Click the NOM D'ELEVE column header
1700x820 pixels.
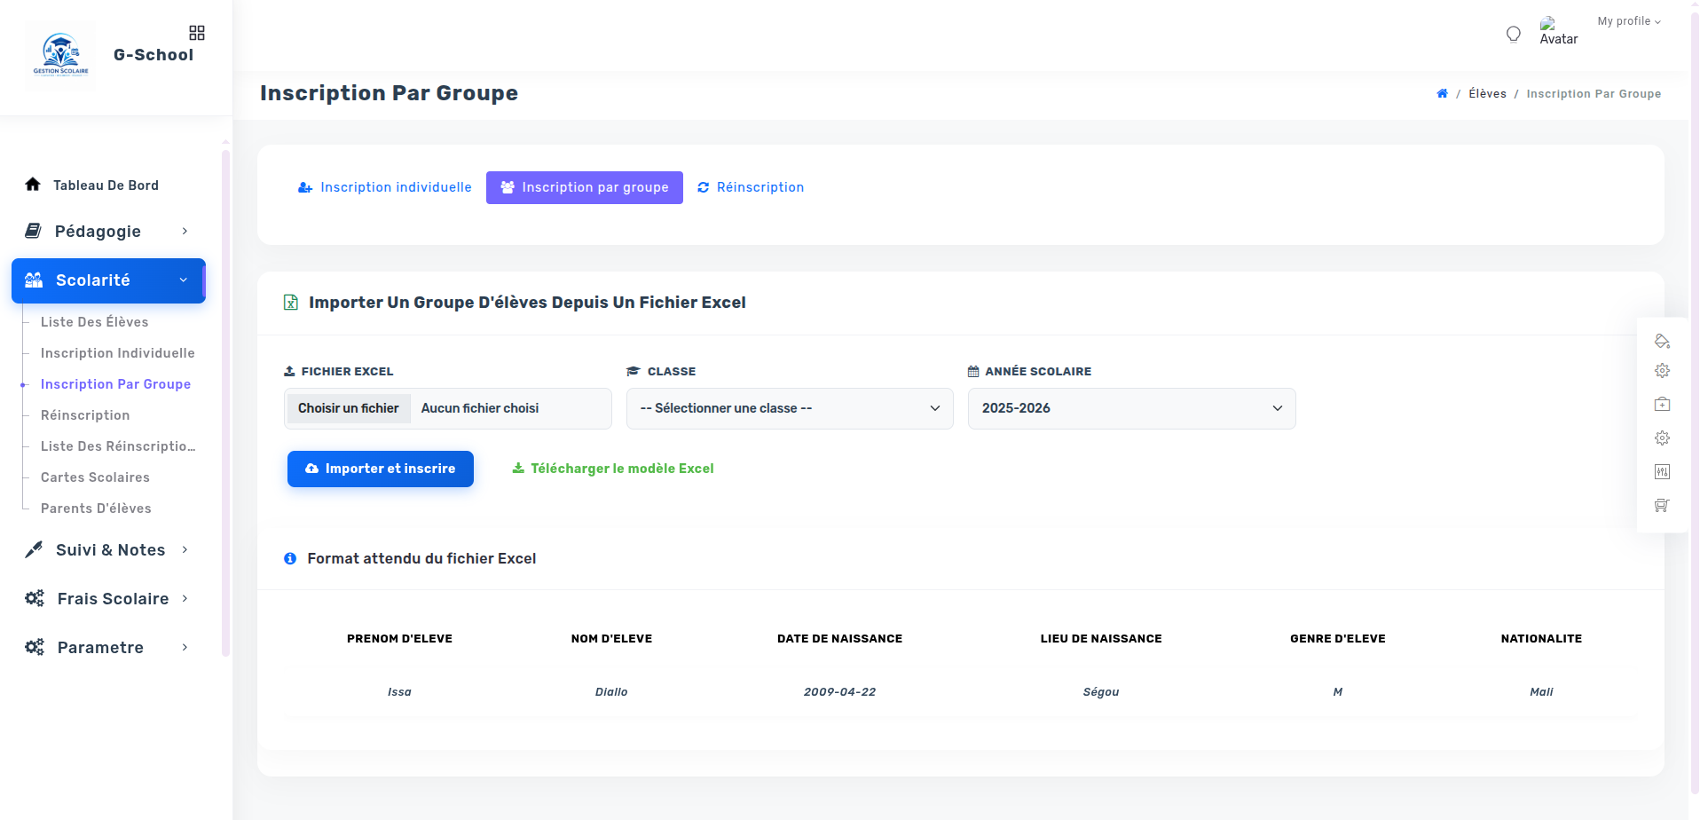point(611,639)
